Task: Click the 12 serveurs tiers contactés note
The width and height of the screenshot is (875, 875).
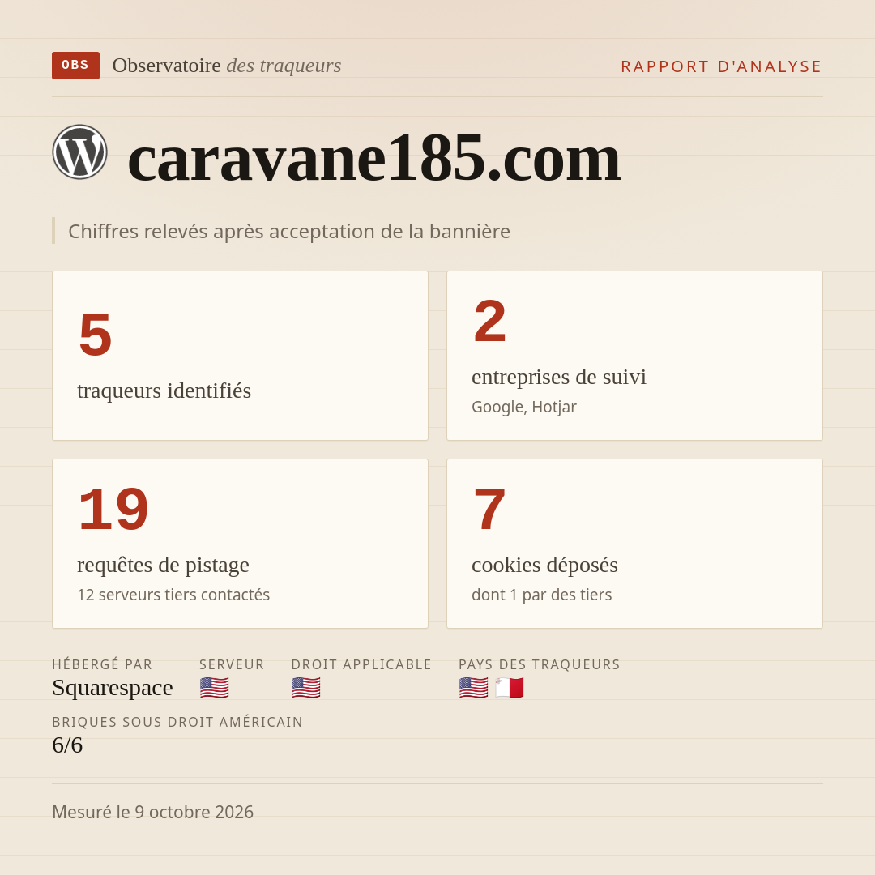Action: 173,595
